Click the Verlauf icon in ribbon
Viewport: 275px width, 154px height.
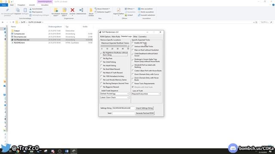click(126, 15)
